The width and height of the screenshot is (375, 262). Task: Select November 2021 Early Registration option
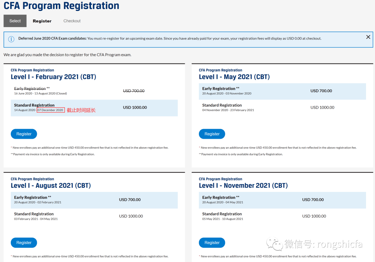pyautogui.click(x=282, y=200)
